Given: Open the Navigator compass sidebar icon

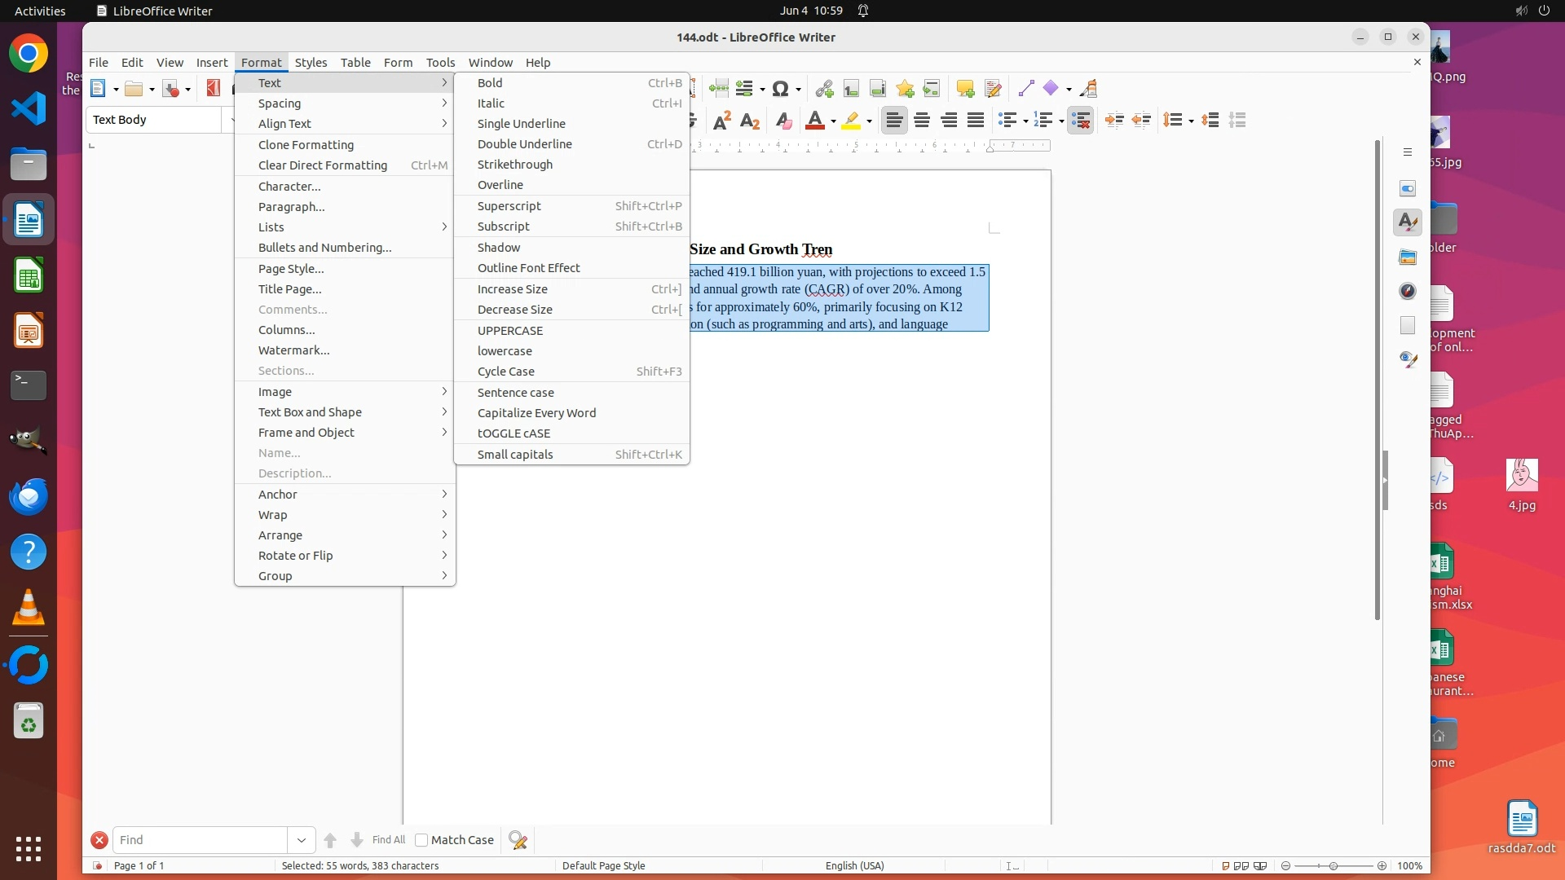Looking at the screenshot, I should click(x=1408, y=291).
